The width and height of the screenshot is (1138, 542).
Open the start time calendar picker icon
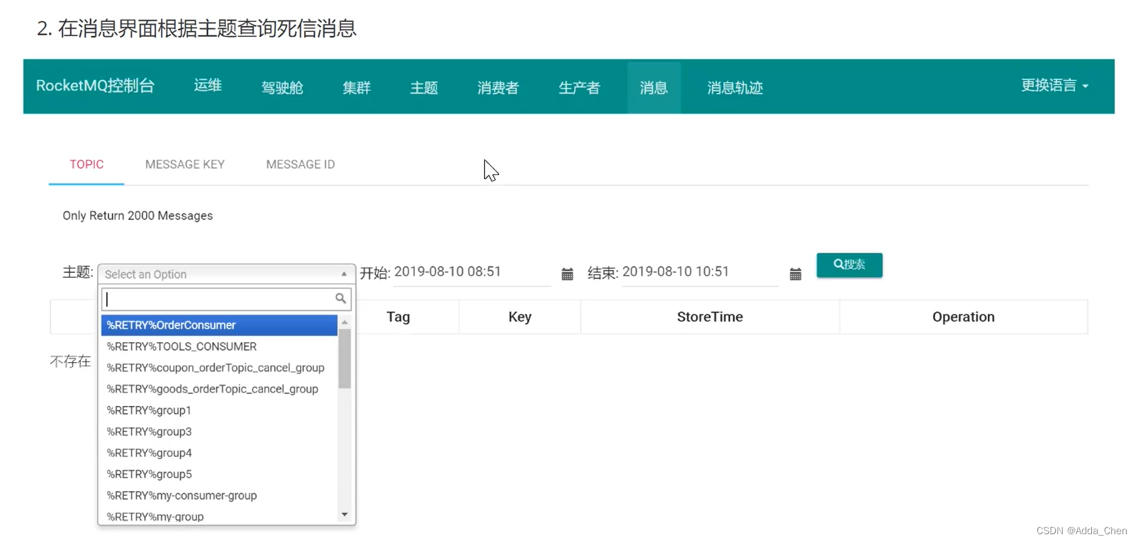(x=567, y=274)
